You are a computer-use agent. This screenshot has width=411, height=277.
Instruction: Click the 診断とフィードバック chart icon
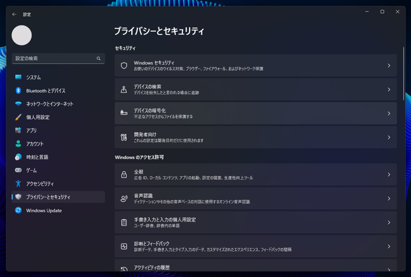(124, 246)
